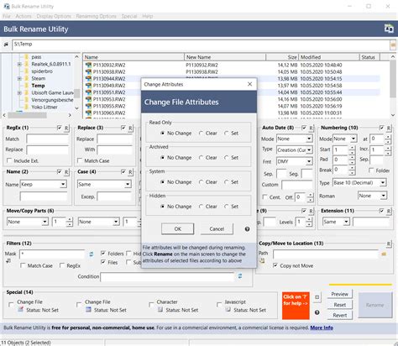398x346 pixels.
Task: Click the file icon of P1130965.RW2
Action: click(x=88, y=113)
